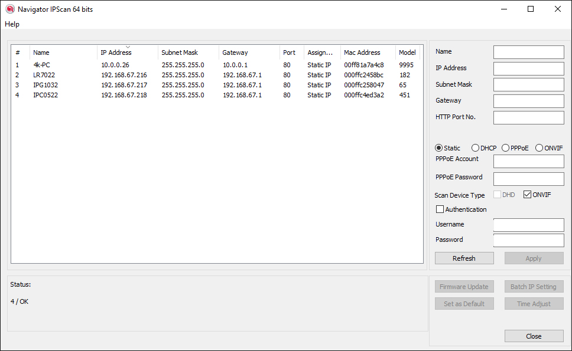Image resolution: width=572 pixels, height=351 pixels.
Task: Select the LR7022 device in the list
Action: point(43,75)
